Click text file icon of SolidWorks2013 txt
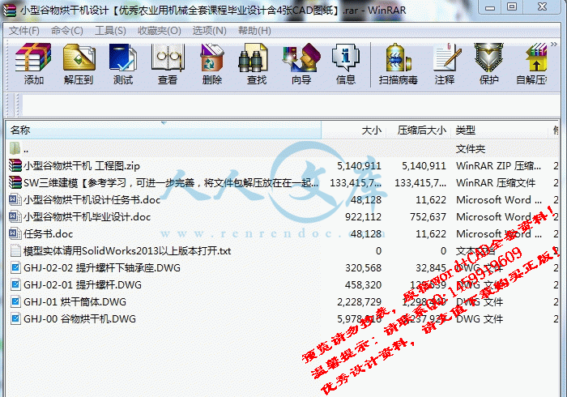Image resolution: width=567 pixels, height=397 pixels. (x=15, y=250)
